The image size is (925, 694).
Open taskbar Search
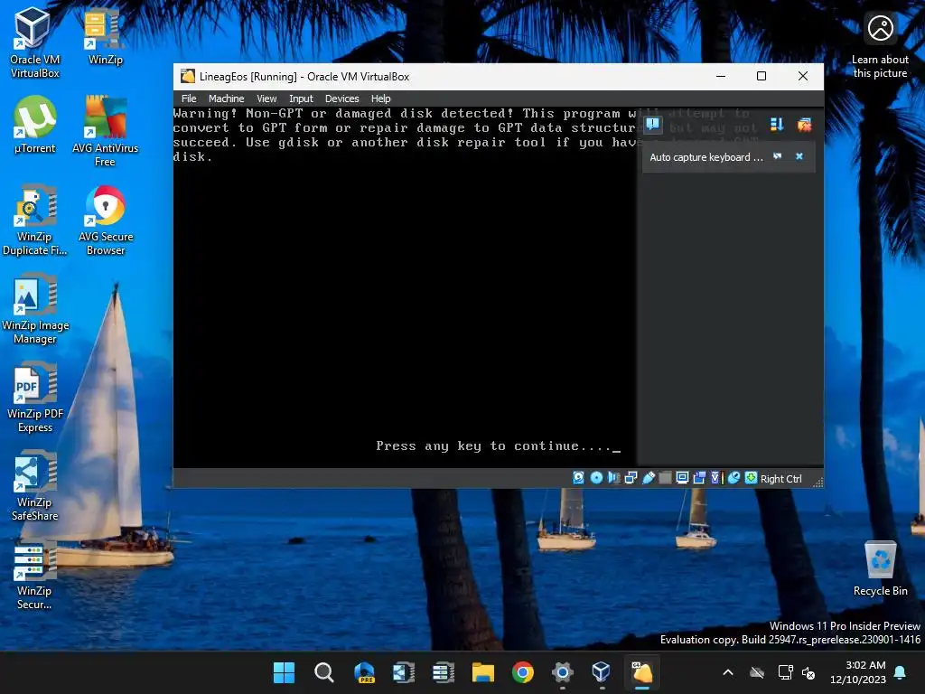coord(324,672)
